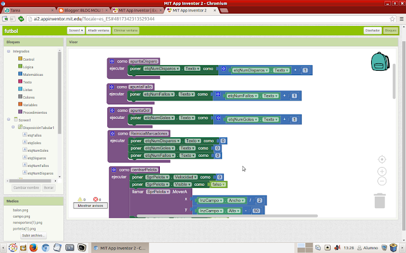Click the Eliminar ventana button
The height and width of the screenshot is (253, 406).
click(126, 30)
